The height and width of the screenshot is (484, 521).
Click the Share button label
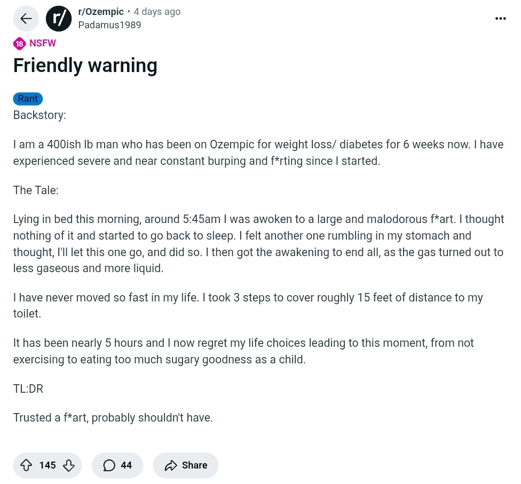tap(194, 465)
